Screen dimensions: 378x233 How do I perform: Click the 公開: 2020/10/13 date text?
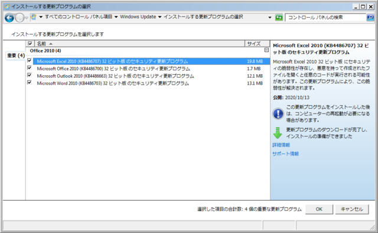pos(291,98)
